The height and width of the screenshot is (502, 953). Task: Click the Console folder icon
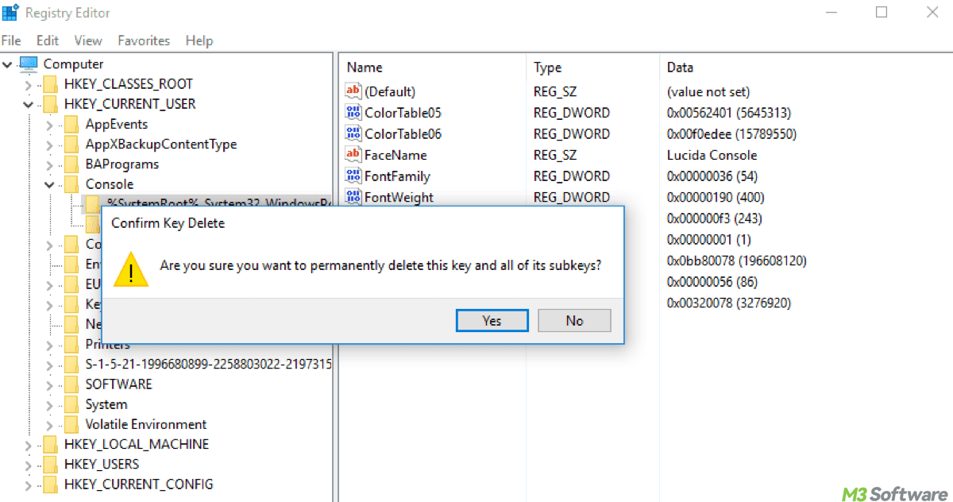click(x=71, y=184)
